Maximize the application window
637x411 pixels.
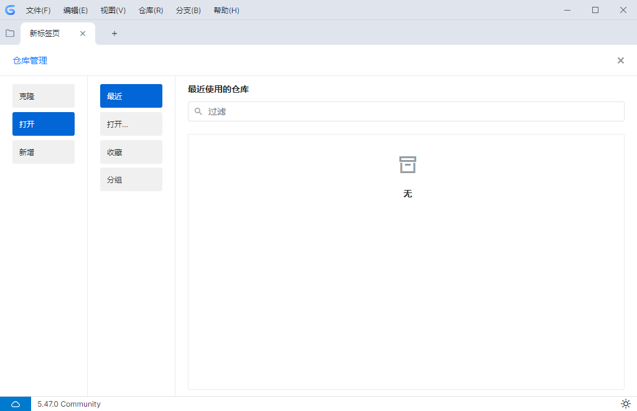595,10
